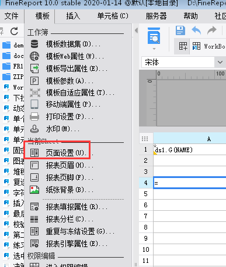Viewport: 226px width, 267px height.
Task: Open 重复与冻结设置(G) menu entry
Action: (80, 231)
